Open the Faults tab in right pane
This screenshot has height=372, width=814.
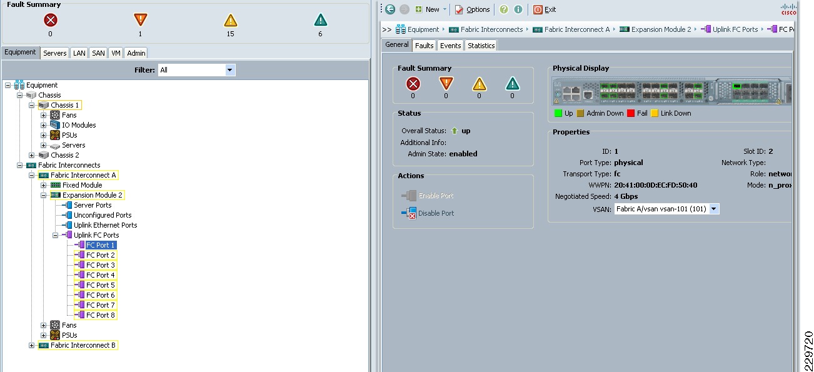point(425,46)
